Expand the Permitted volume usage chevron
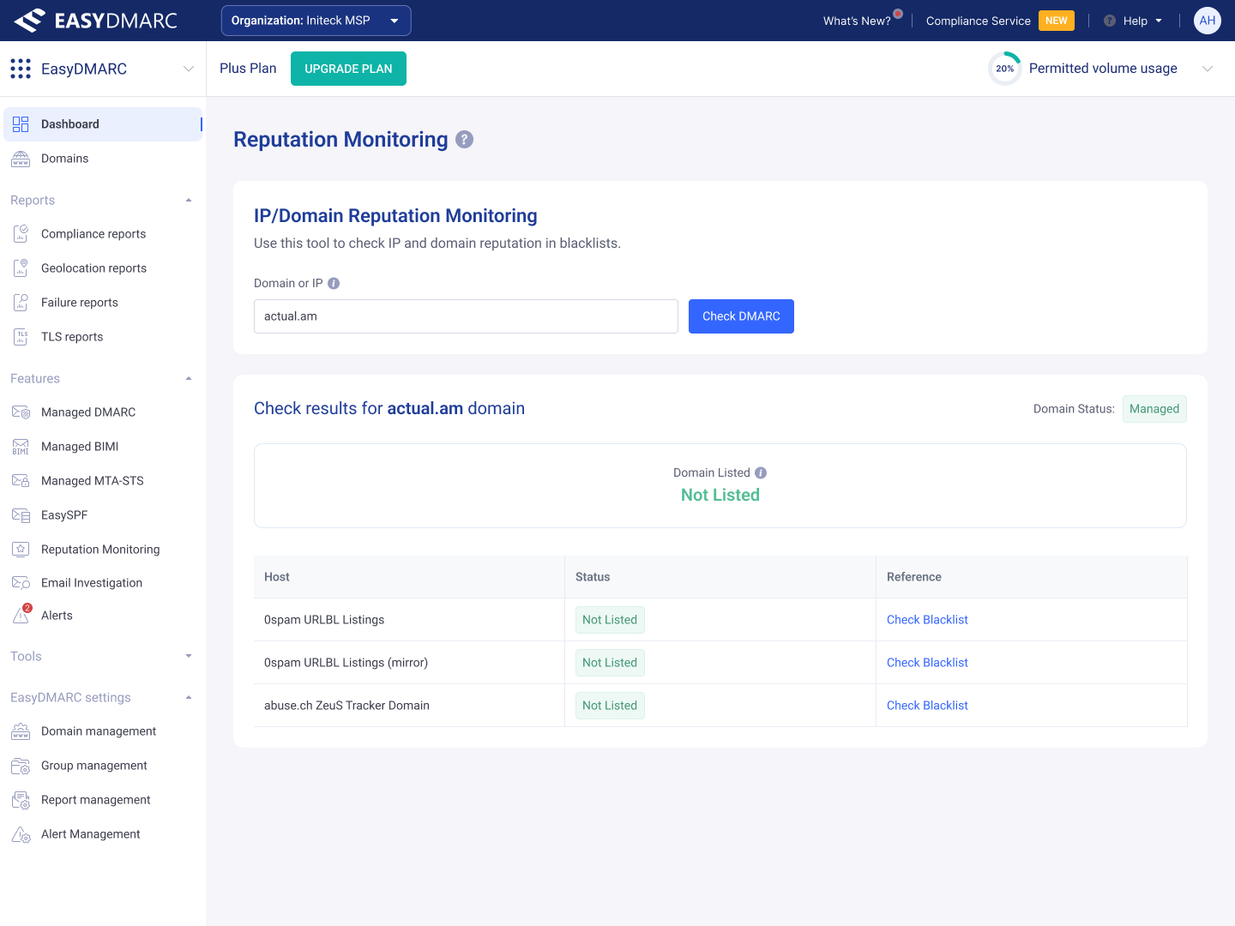Viewport: 1235px width, 926px height. point(1208,69)
